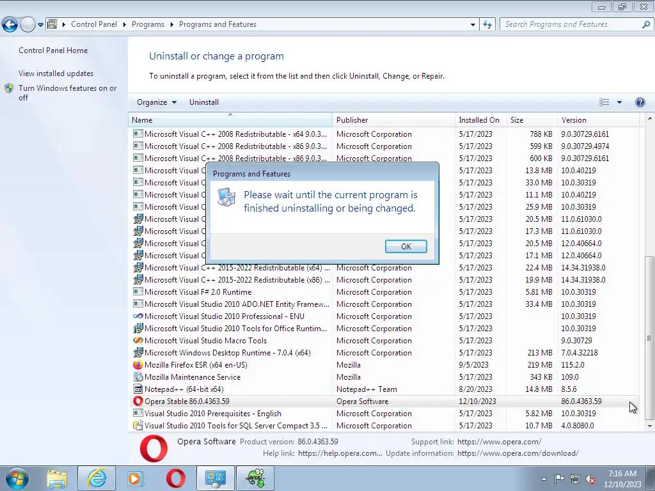Click the Windows features shield icon
Screen dimensions: 655x491
point(9,88)
